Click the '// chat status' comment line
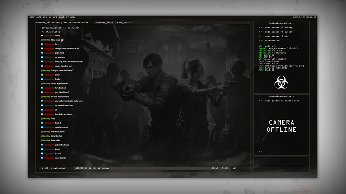Image resolution: width=346 pixels, height=194 pixels. pyautogui.click(x=51, y=32)
